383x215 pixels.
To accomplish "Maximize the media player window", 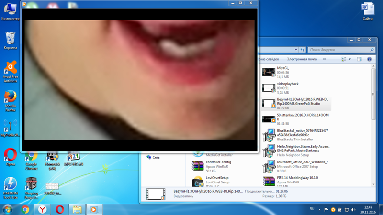I will [240, 3].
